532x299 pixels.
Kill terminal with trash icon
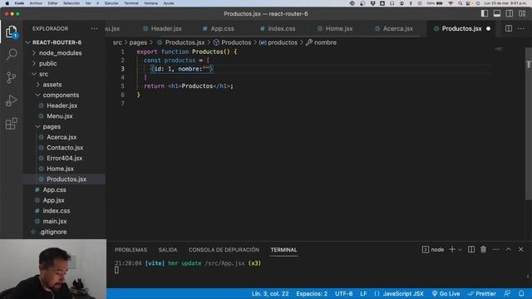pyautogui.click(x=483, y=249)
